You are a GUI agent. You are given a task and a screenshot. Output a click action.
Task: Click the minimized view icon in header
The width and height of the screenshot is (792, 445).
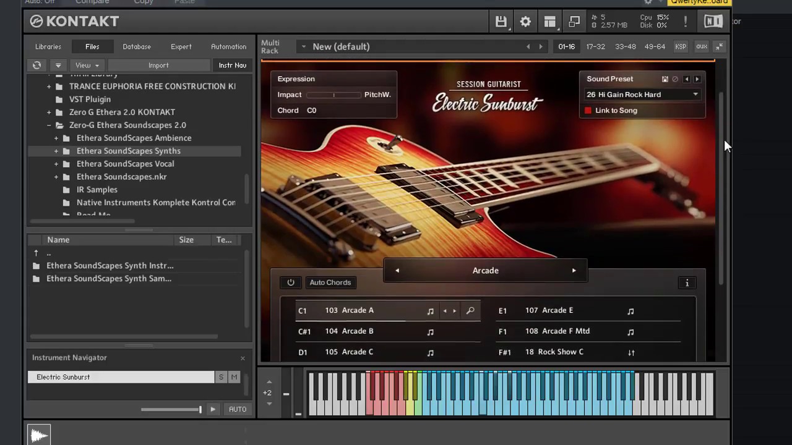click(x=574, y=22)
